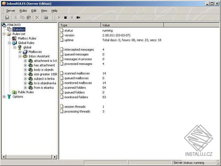Click the Cut scissors toolbar icon

click(15, 18)
